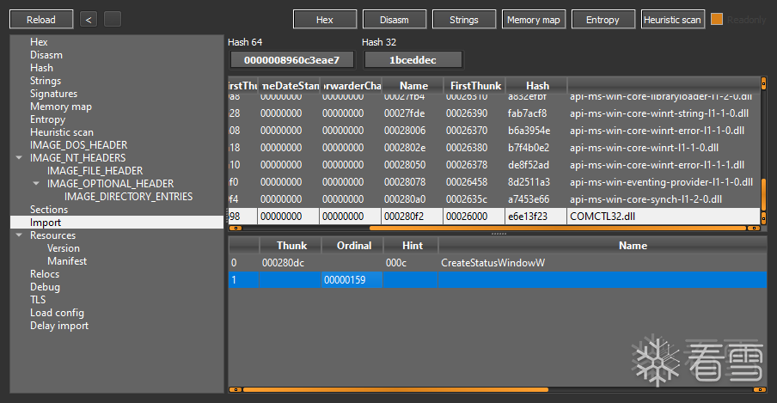Click the ordinal cell 00000159

352,280
